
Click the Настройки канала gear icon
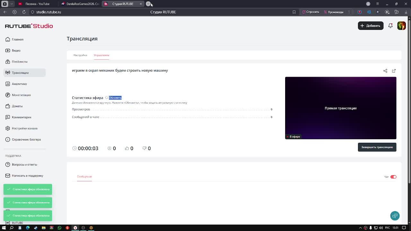8,128
